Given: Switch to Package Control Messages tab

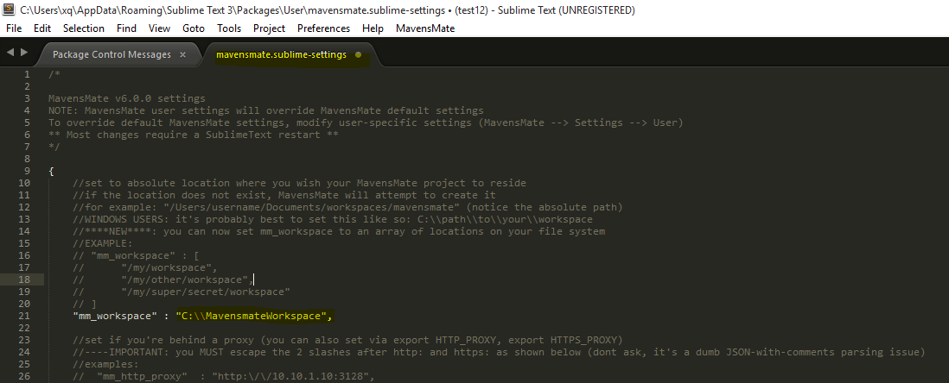Looking at the screenshot, I should tap(112, 54).
